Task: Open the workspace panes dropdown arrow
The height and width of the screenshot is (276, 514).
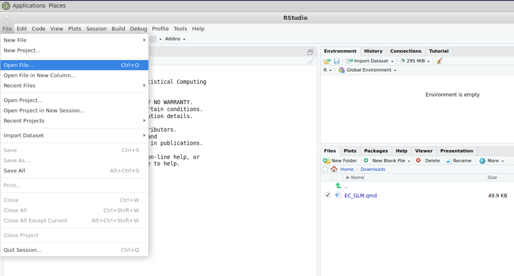Action: (x=160, y=39)
